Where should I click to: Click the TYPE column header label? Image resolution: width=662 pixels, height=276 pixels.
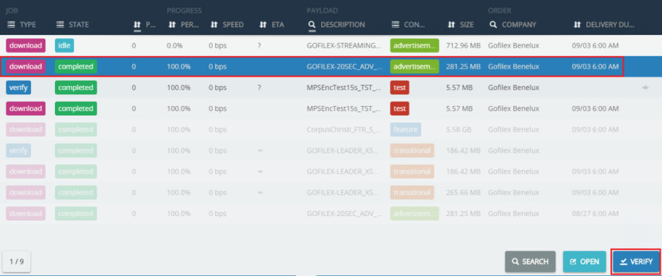(x=28, y=25)
